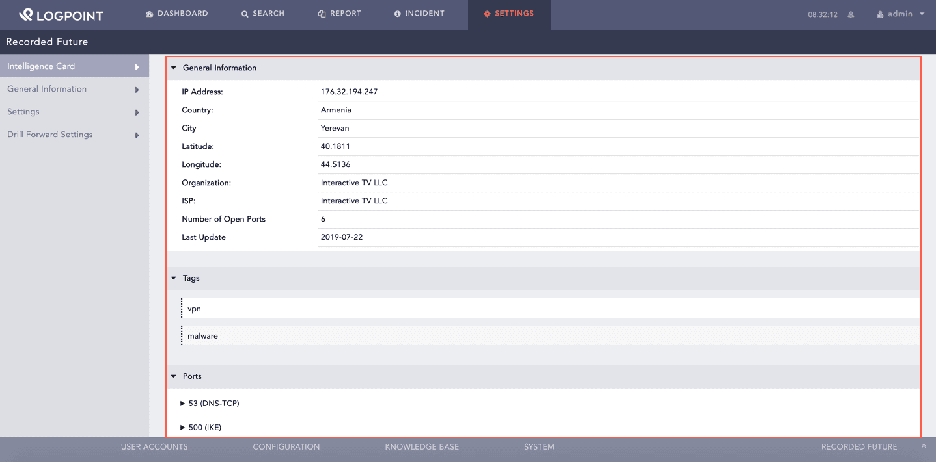Screen dimensions: 936x462
Task: Collapse the General Information section
Action: point(172,67)
